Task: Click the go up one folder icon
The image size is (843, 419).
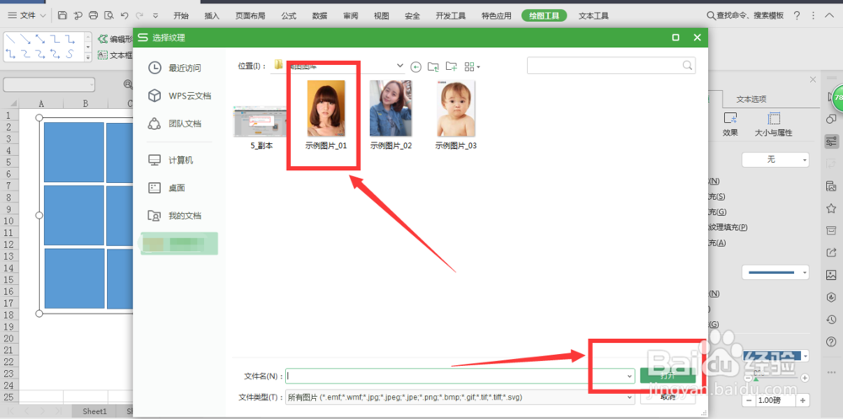Action: [x=432, y=67]
